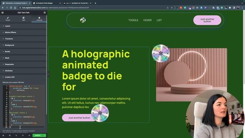
Task: Expand the Border section
Action: [23, 51]
